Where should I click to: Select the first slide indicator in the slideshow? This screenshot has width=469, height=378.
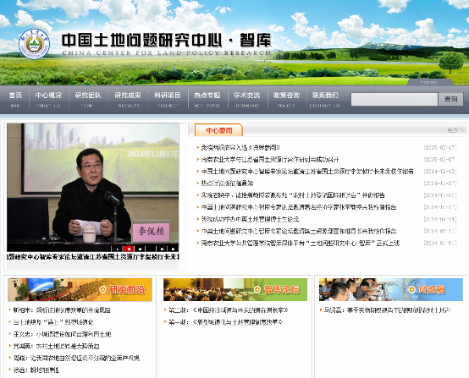[x=118, y=249]
